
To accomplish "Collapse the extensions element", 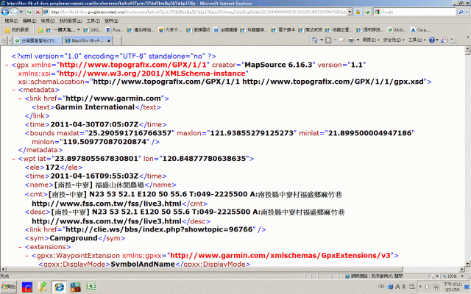I will point(20,247).
